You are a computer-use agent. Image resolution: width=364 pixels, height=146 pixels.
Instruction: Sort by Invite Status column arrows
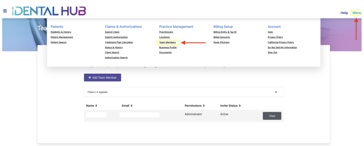click(x=240, y=106)
